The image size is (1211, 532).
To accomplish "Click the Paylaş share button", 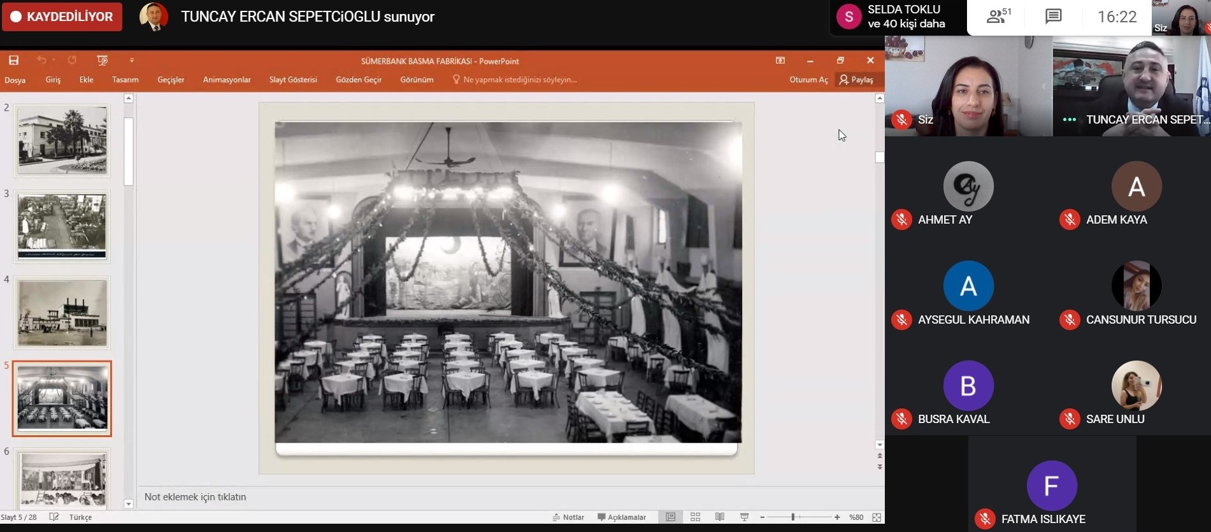I will (x=857, y=80).
